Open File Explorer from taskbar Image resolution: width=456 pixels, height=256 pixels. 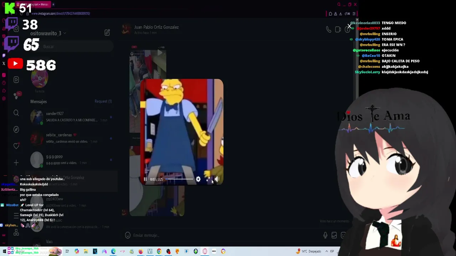point(86,251)
